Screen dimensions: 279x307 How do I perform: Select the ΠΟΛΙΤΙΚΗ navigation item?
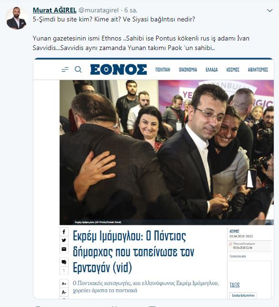click(x=163, y=70)
